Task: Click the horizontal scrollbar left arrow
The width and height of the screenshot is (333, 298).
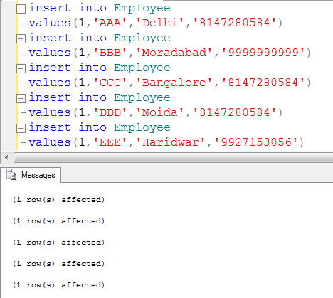Action: click(6, 157)
